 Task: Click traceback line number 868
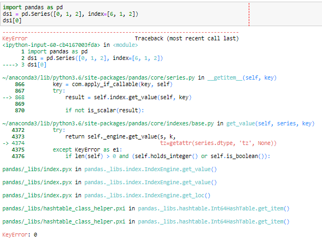(x=20, y=98)
